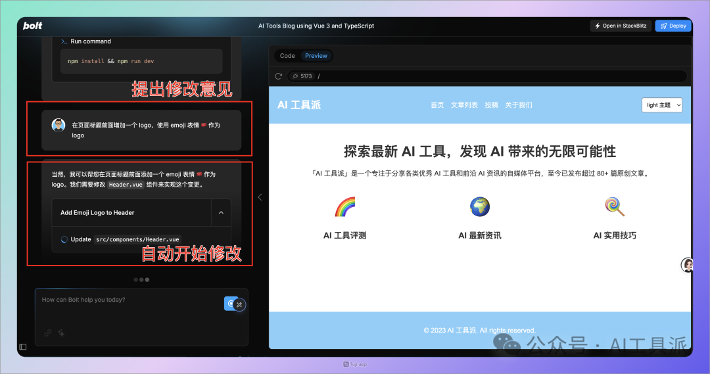This screenshot has height=374, width=710.
Task: Open 关于我们 navigation link
Action: pyautogui.click(x=519, y=105)
